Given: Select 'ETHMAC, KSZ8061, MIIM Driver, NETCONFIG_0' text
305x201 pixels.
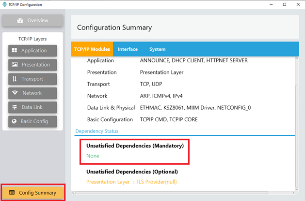Looking at the screenshot, I should coord(195,108).
